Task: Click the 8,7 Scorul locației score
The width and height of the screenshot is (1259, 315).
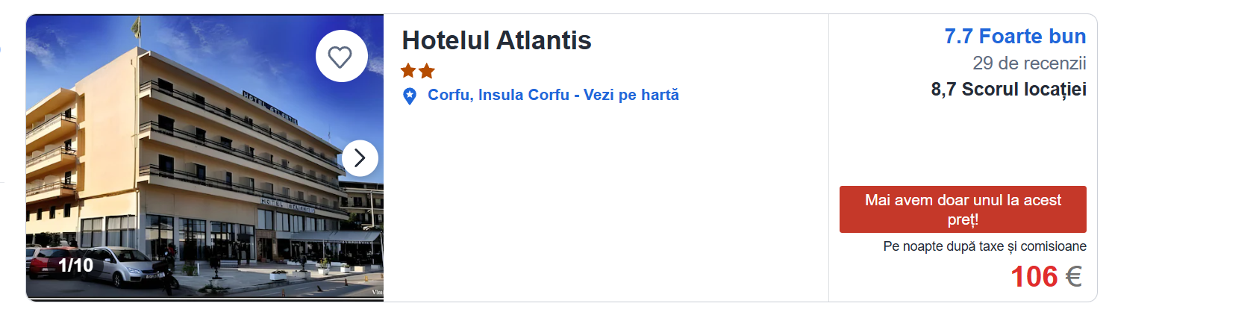Action: (x=1008, y=90)
